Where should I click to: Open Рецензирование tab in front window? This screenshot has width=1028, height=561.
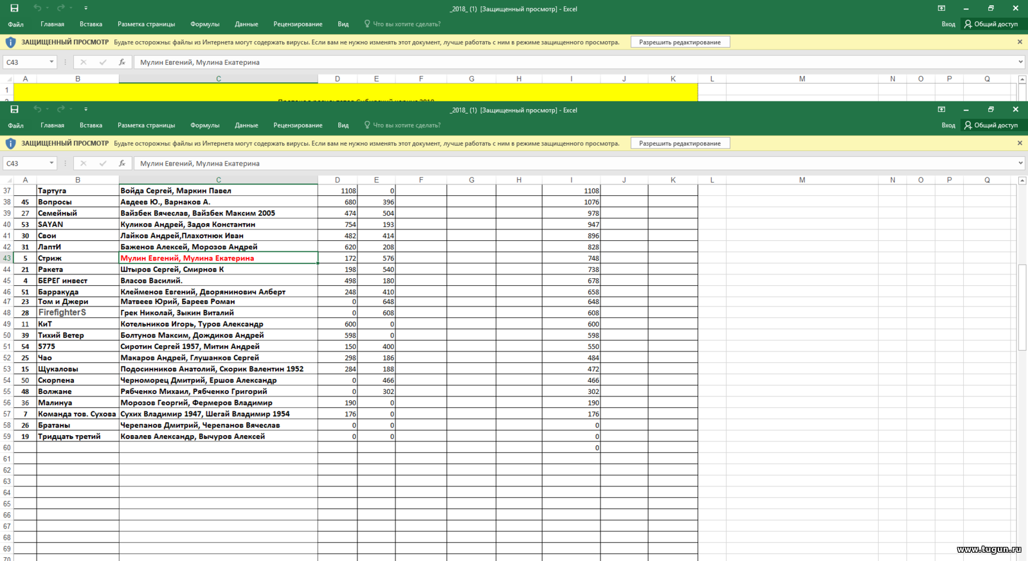click(x=298, y=125)
